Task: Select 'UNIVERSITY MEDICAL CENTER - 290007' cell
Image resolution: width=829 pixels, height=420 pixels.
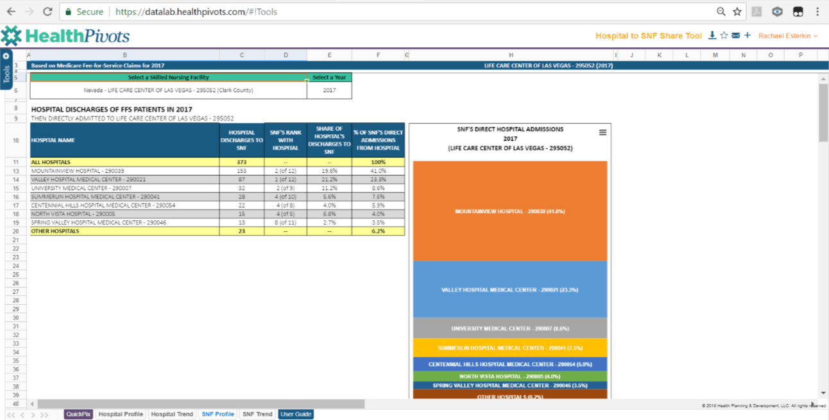Action: (x=124, y=188)
